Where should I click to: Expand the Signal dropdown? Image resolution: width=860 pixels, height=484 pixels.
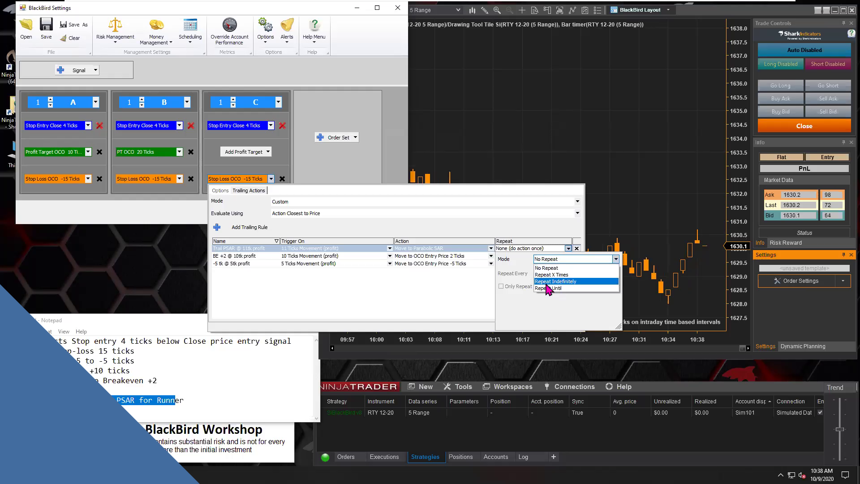pyautogui.click(x=95, y=70)
